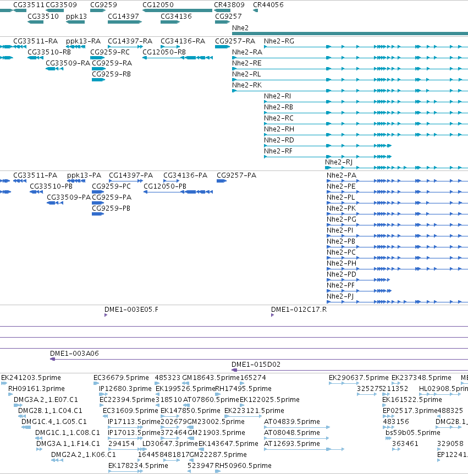
Task: Click transcript Nhe2-RG label
Action: [279, 41]
